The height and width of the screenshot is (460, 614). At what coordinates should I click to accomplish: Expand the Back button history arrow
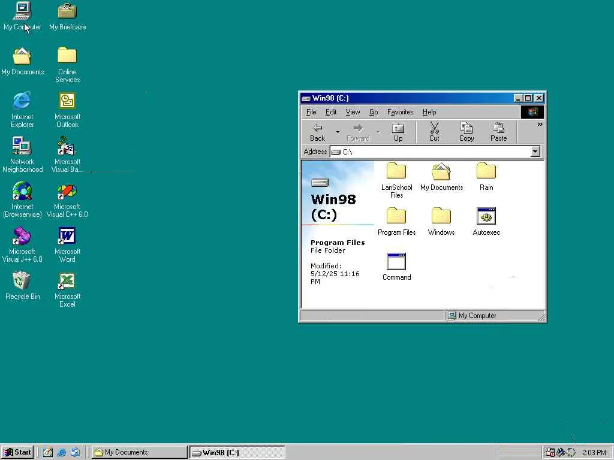pyautogui.click(x=338, y=132)
